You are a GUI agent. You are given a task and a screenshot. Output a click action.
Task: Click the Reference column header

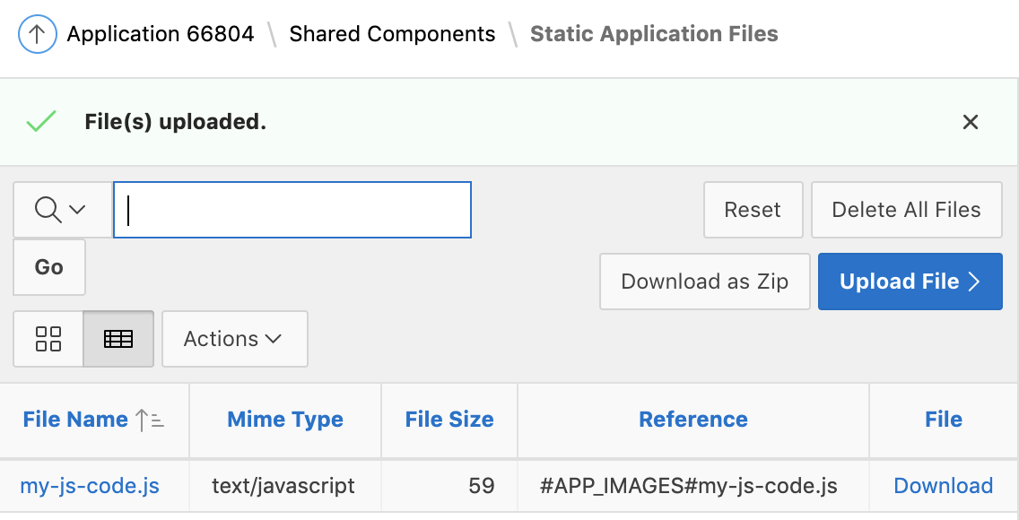tap(692, 420)
